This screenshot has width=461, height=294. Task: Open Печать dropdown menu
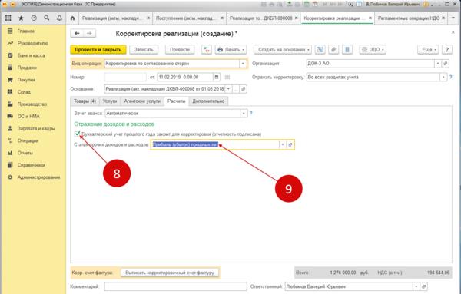230,50
